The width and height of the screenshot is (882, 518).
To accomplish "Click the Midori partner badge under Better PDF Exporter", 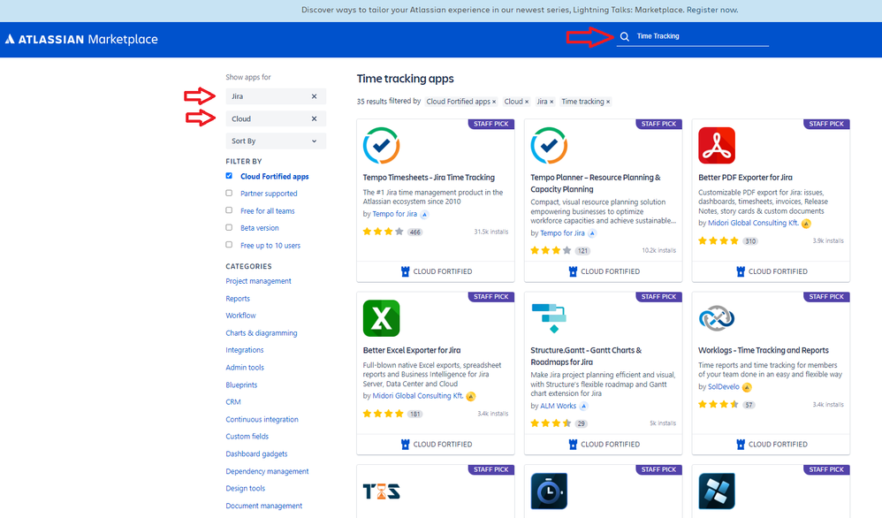I will 806,224.
